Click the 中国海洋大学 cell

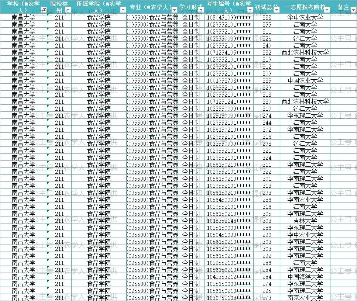pos(305,277)
